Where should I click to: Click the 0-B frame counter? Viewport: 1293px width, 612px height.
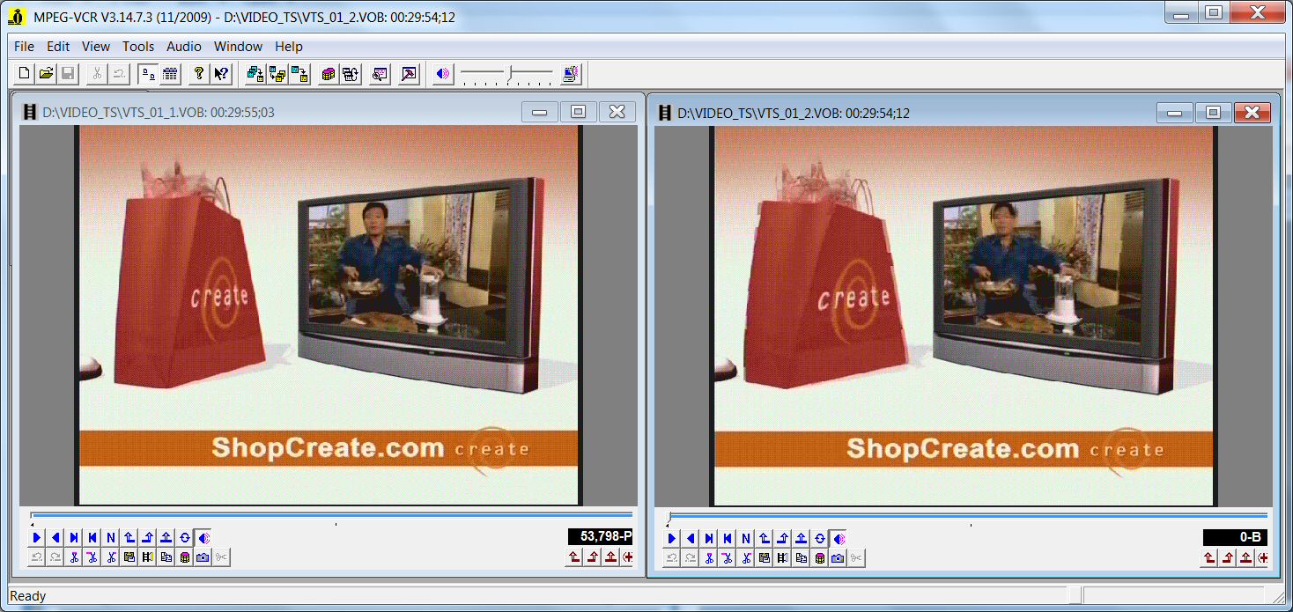coord(1235,536)
